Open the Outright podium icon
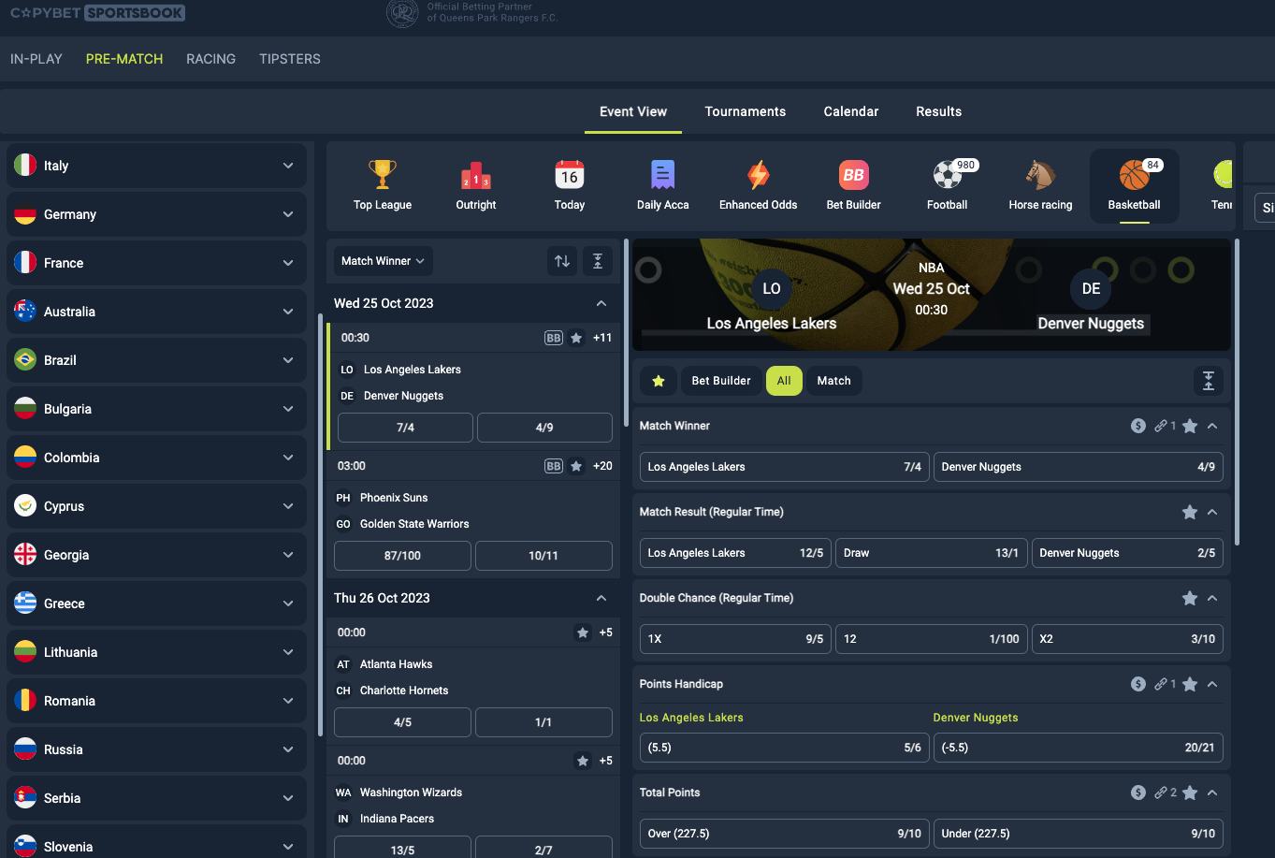 pos(476,175)
